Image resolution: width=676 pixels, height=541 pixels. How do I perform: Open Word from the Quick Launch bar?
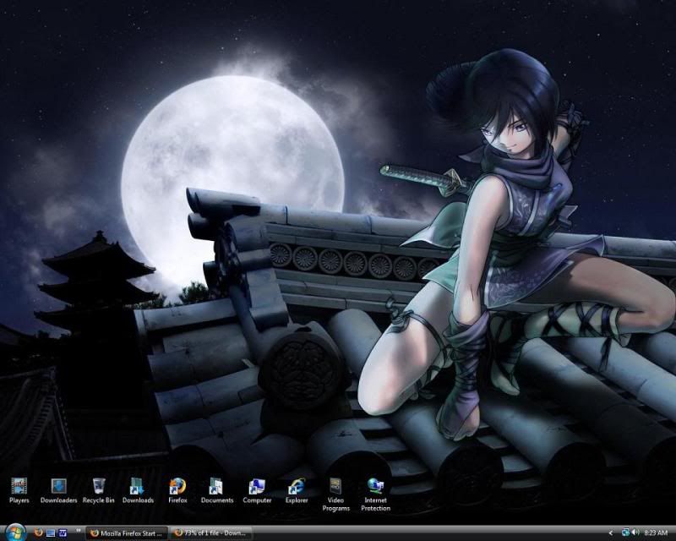(x=63, y=533)
